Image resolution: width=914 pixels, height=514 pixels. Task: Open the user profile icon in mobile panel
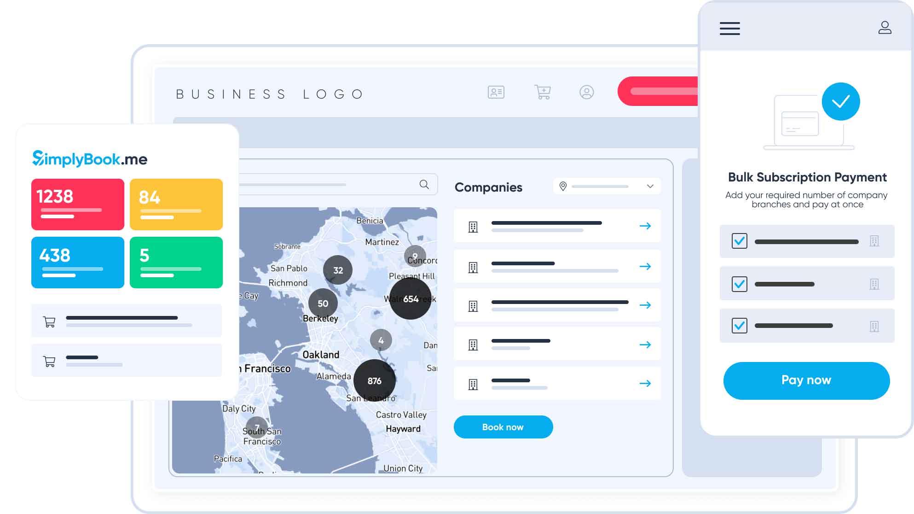tap(885, 28)
